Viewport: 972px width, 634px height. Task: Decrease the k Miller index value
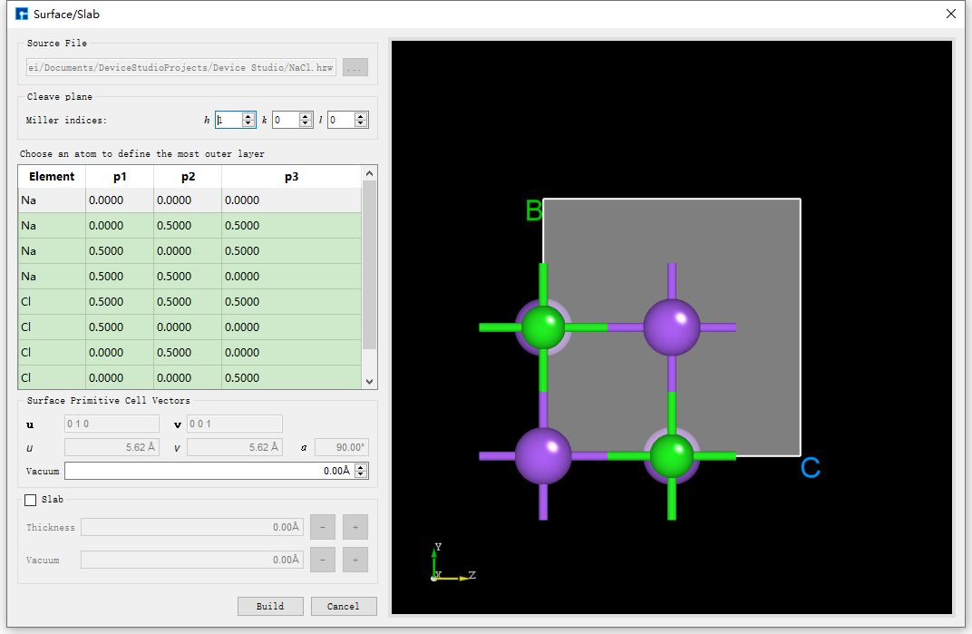pyautogui.click(x=306, y=123)
